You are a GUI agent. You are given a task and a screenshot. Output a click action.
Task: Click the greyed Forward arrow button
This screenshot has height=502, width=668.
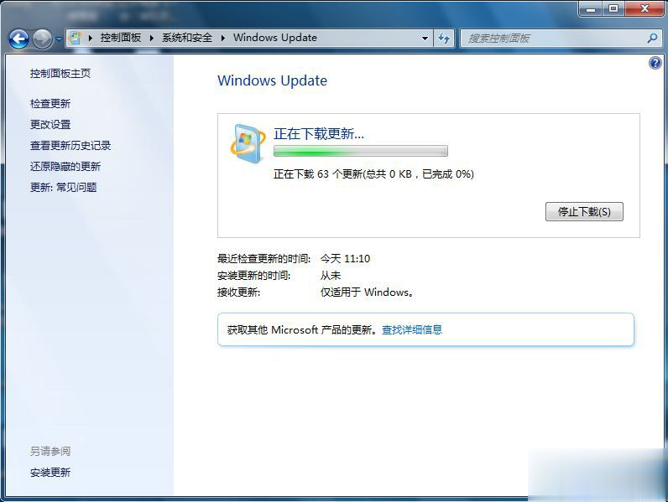pos(42,39)
